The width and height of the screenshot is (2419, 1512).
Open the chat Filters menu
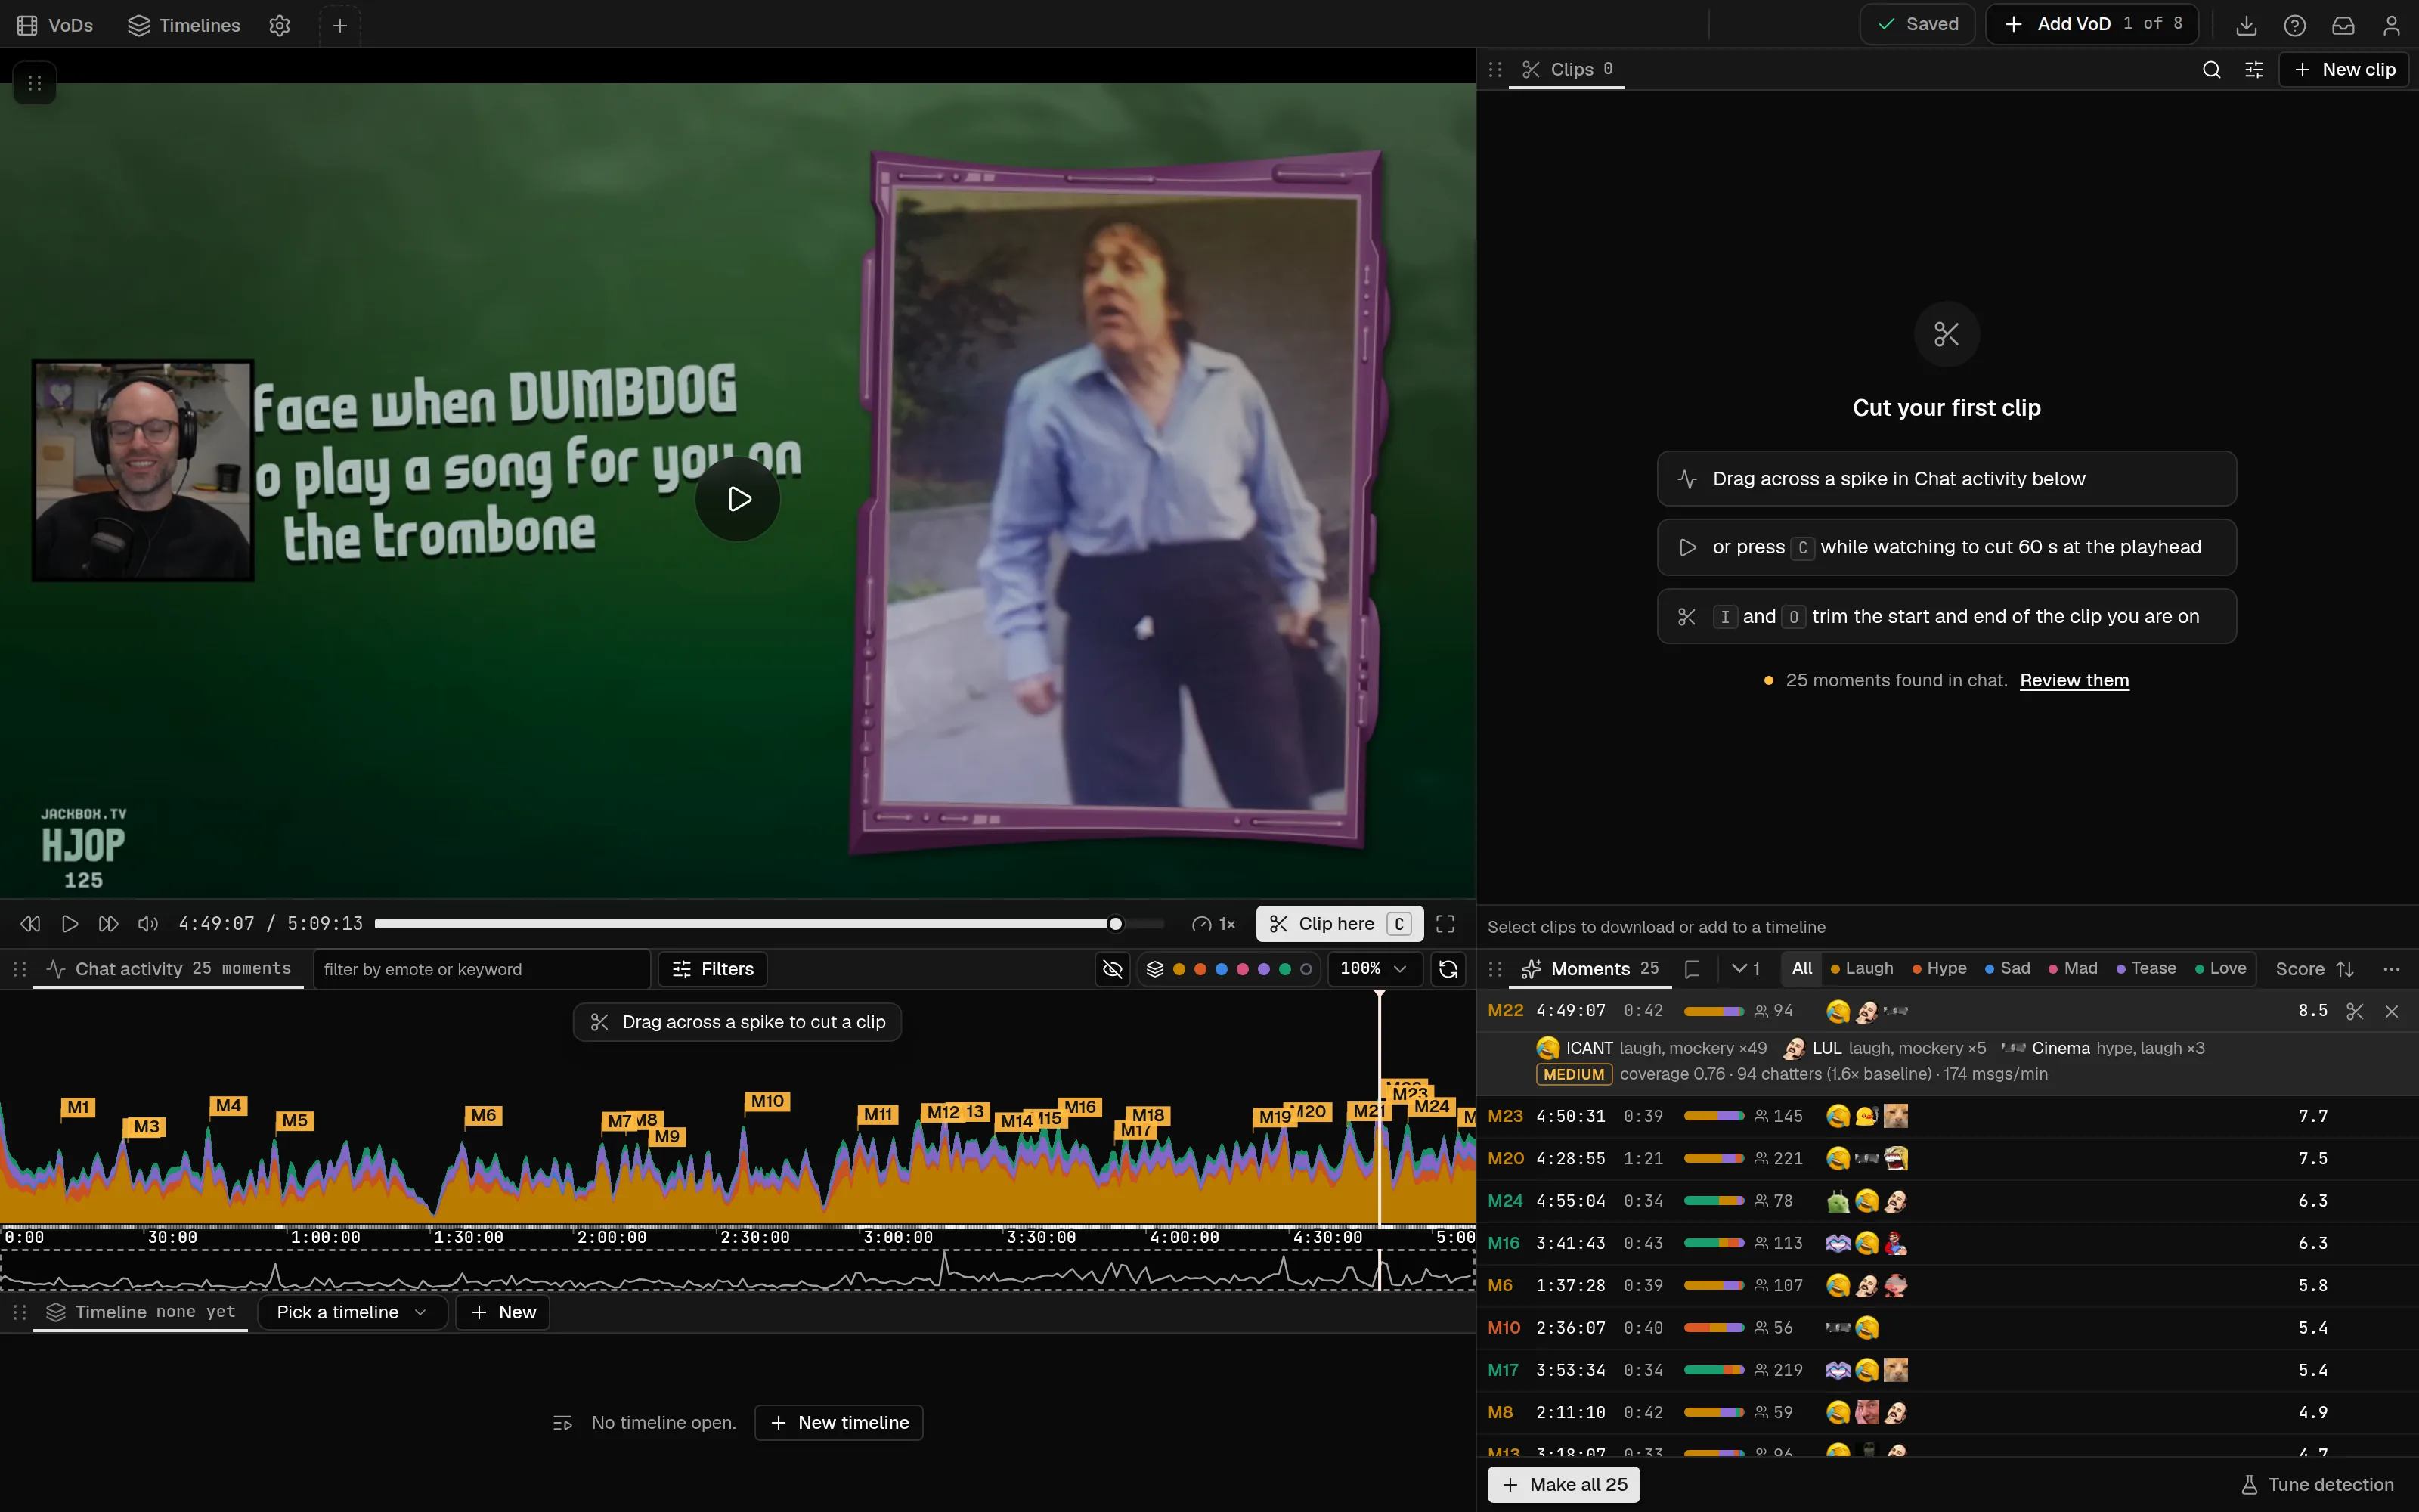coord(714,969)
